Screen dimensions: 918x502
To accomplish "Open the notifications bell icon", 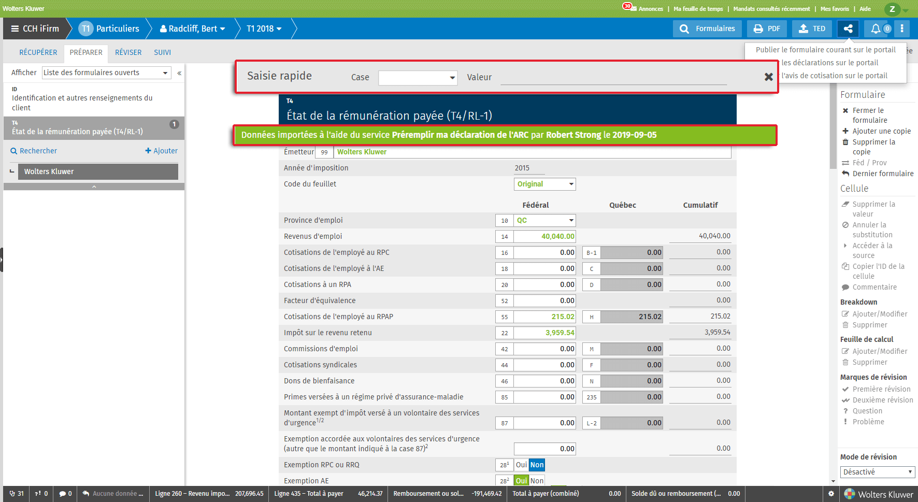I will pyautogui.click(x=876, y=29).
